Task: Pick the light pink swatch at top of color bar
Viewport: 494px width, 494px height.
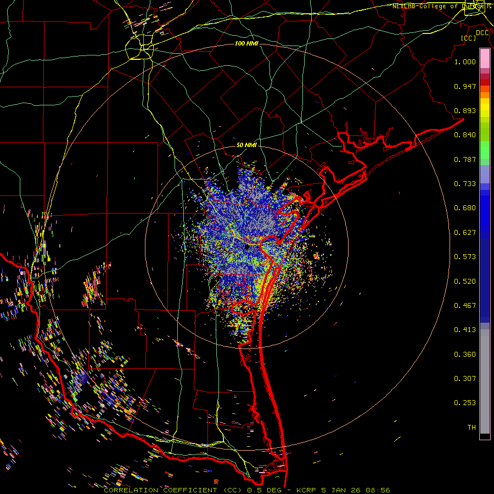Action: pyautogui.click(x=485, y=58)
